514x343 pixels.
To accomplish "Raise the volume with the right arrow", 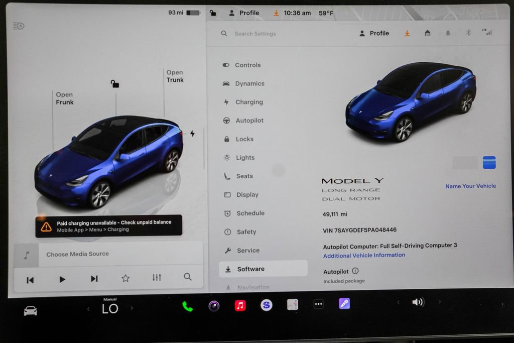I will tap(440, 302).
